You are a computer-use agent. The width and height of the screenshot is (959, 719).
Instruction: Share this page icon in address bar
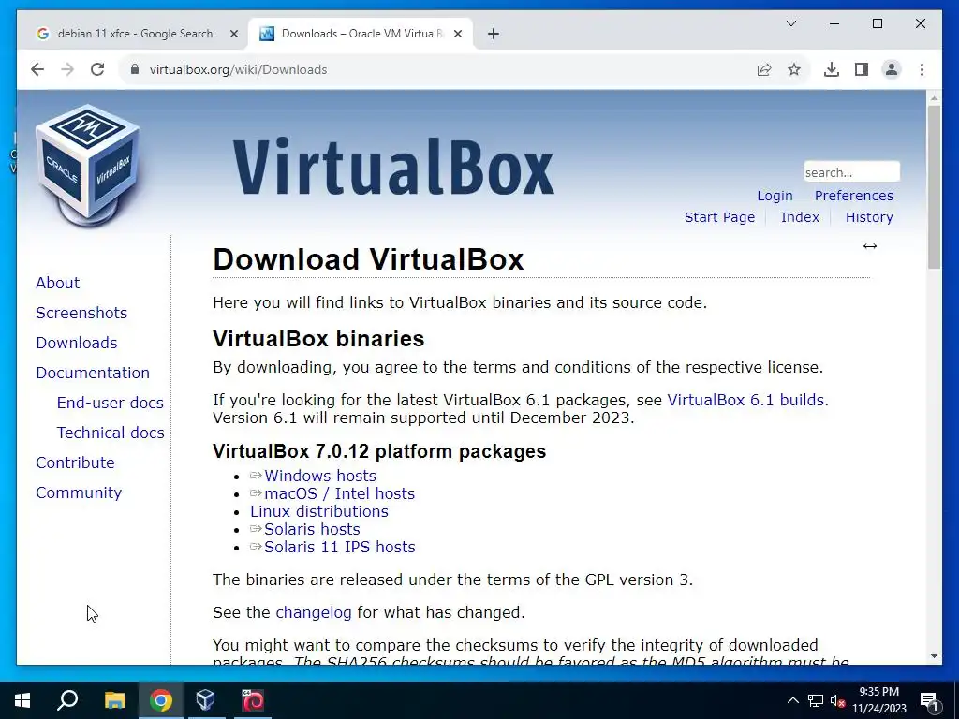click(764, 69)
